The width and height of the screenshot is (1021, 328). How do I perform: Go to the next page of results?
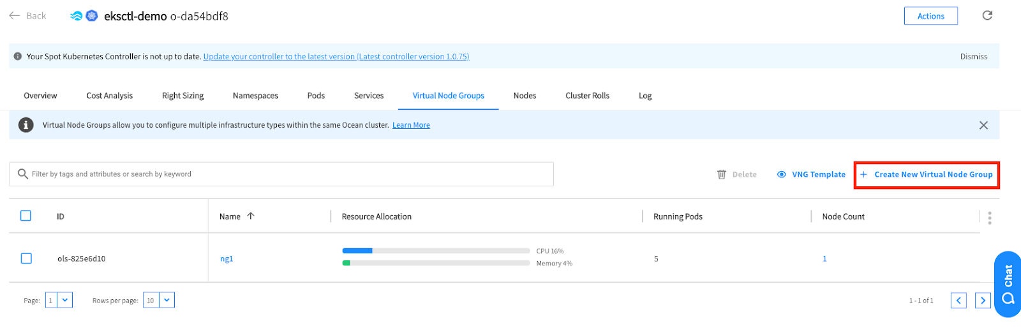(983, 301)
